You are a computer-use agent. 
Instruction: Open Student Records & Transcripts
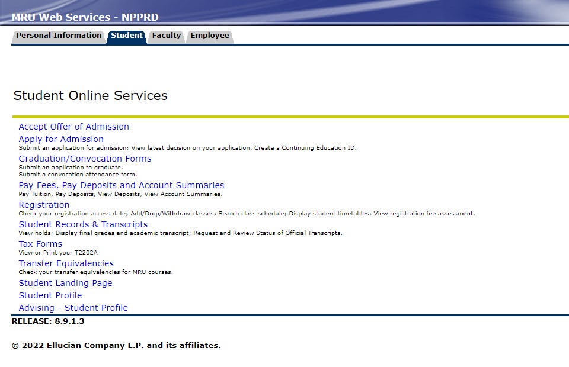83,224
